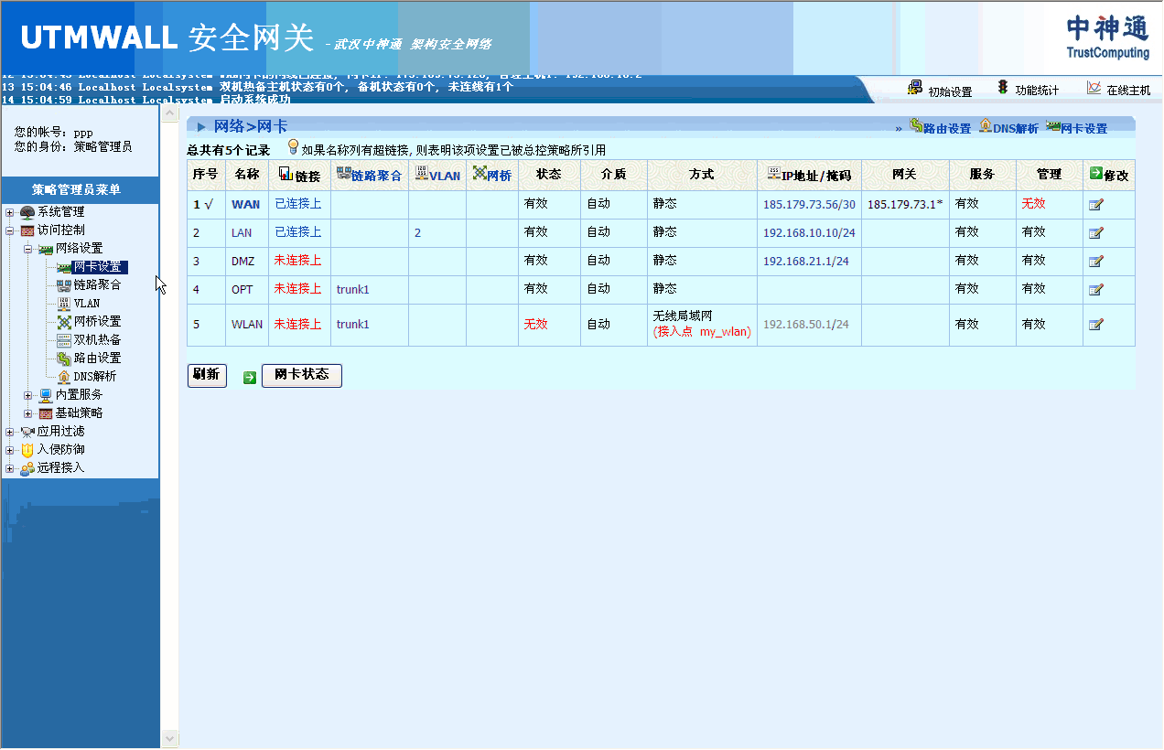Expand the 系统管理 tree node

click(10, 212)
